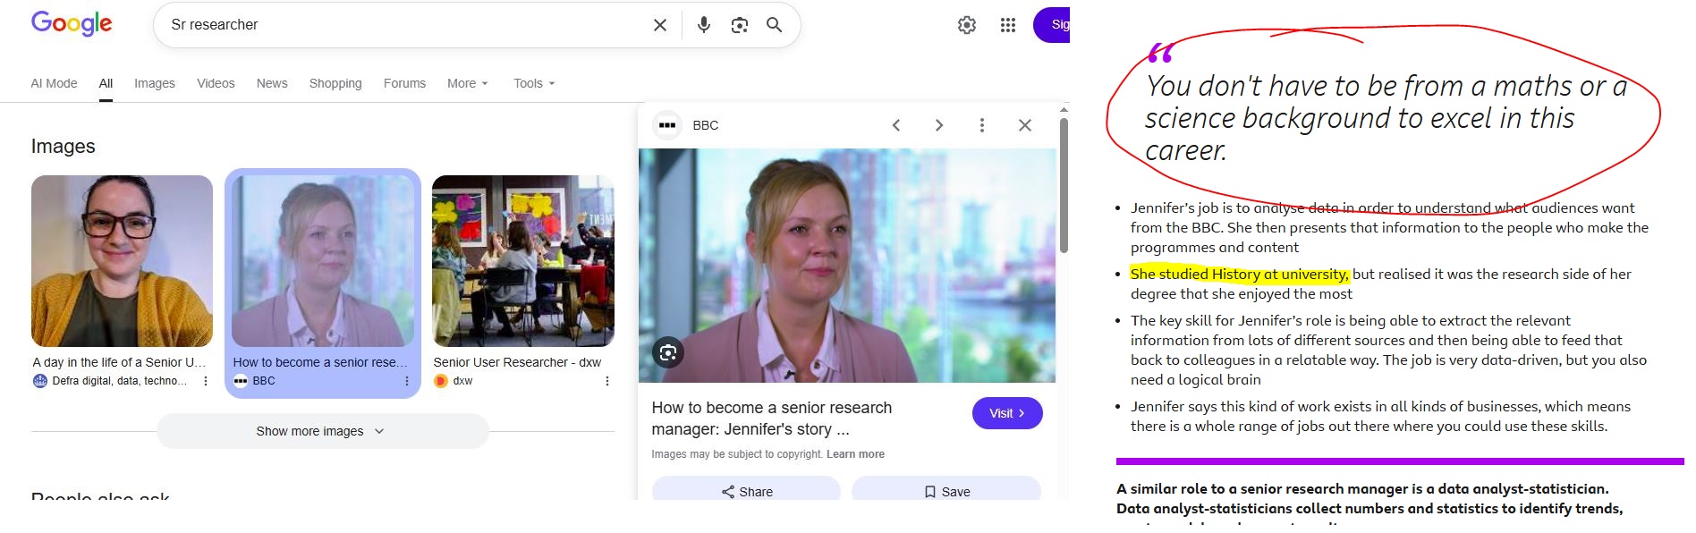This screenshot has height=533, width=1696.
Task: Open the News tab
Action: pyautogui.click(x=272, y=83)
